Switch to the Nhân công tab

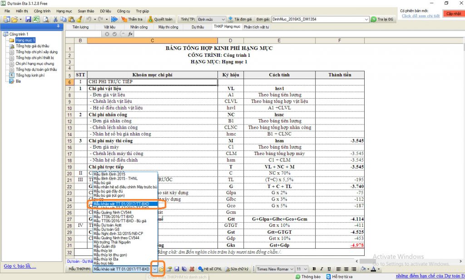pos(139,27)
